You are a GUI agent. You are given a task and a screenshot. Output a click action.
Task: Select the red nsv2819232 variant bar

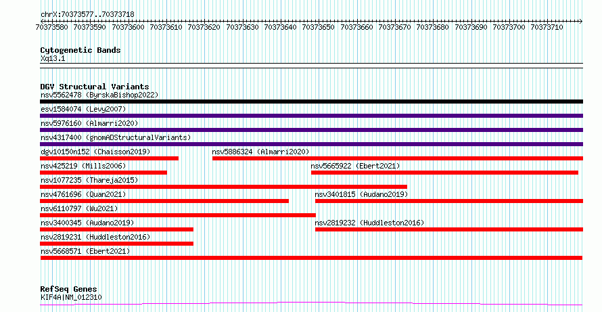pyautogui.click(x=449, y=229)
